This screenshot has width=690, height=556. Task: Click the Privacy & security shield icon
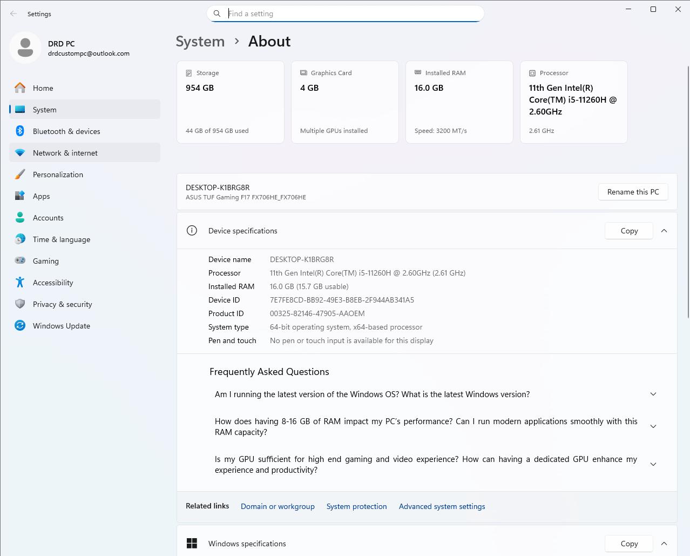(20, 304)
